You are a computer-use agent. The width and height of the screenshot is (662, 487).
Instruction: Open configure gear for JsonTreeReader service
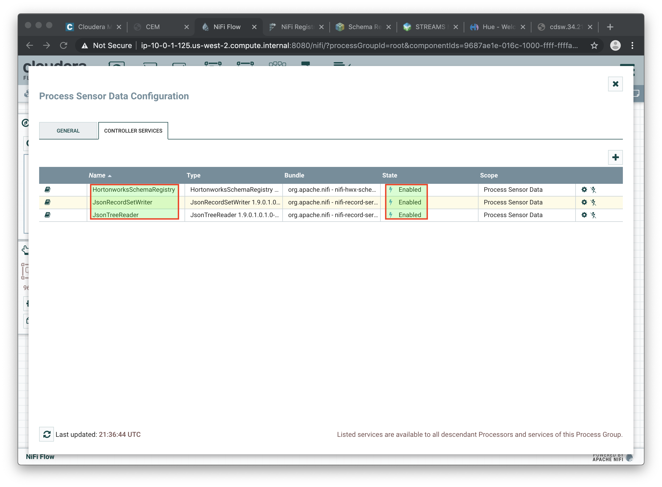(584, 215)
